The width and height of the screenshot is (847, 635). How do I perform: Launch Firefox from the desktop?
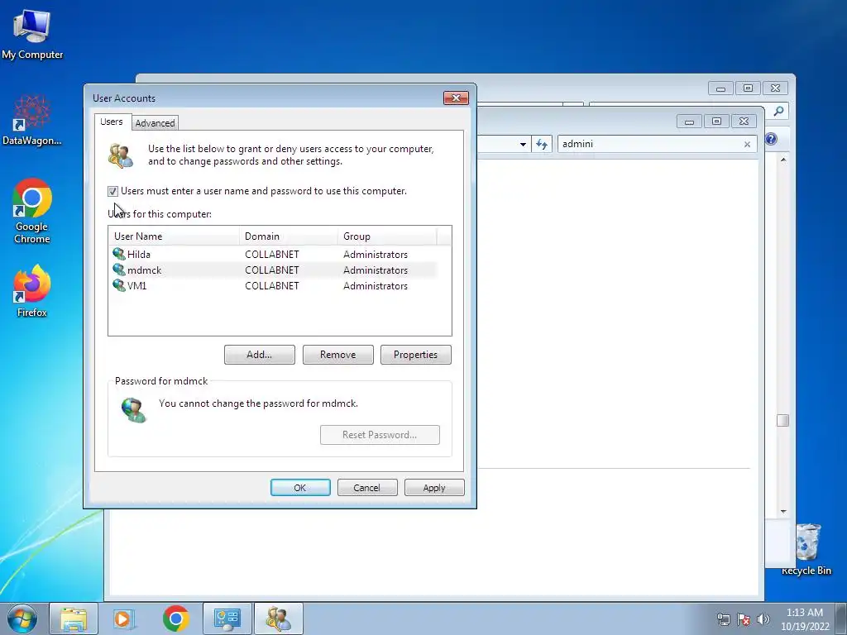pyautogui.click(x=32, y=290)
